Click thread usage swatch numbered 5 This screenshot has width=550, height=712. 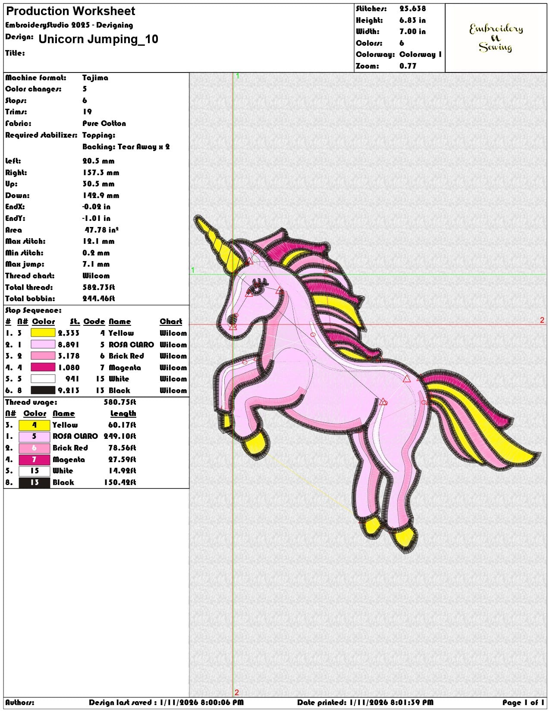(x=35, y=436)
